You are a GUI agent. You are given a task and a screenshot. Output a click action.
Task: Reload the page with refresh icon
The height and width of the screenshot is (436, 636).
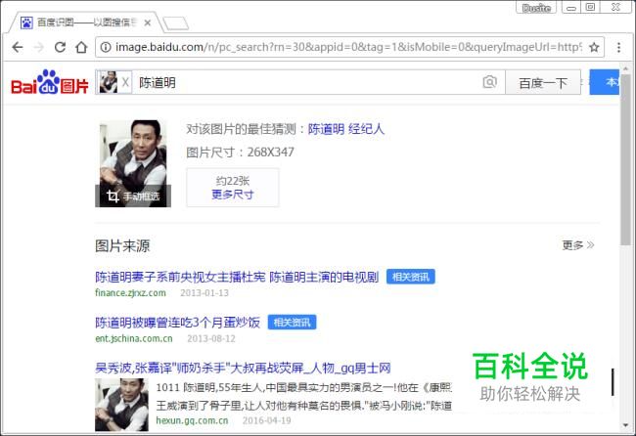(x=60, y=47)
